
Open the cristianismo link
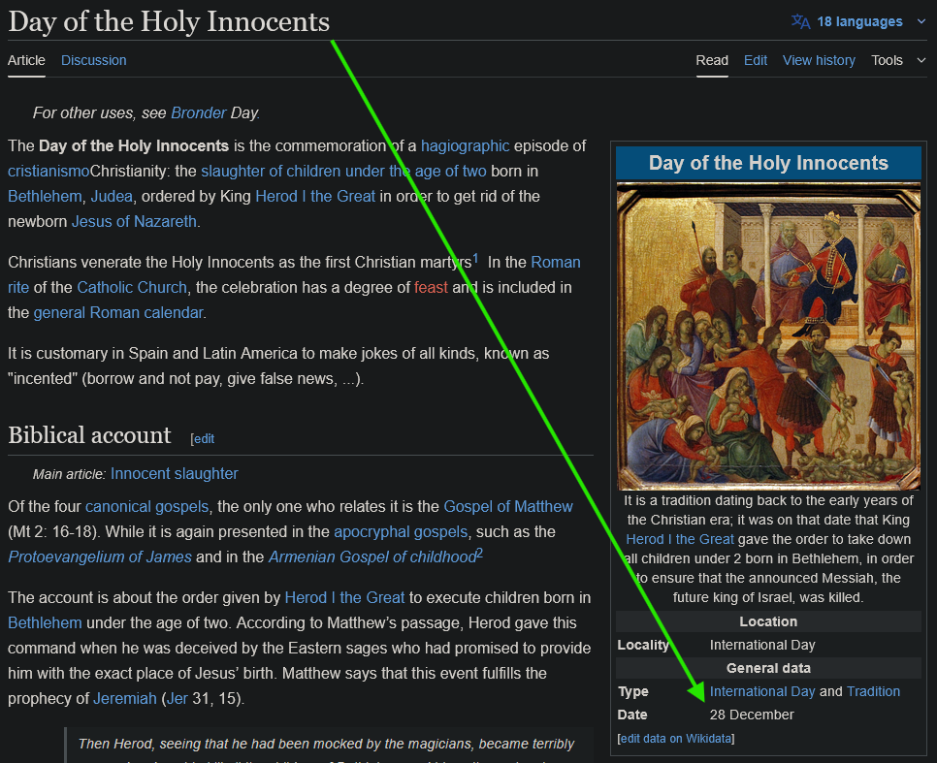tap(48, 171)
